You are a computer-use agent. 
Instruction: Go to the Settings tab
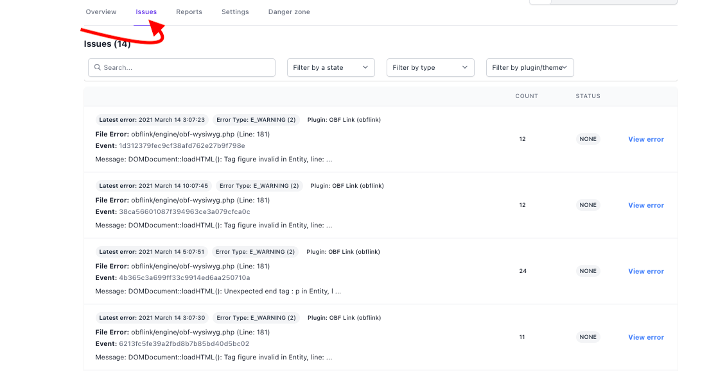click(235, 12)
